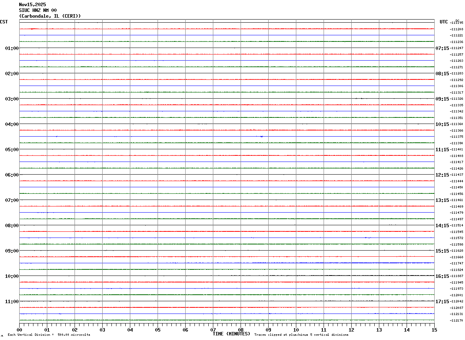The width and height of the screenshot is (465, 340).
Task: Click the DC offset value -112170
Action: [x=456, y=320]
